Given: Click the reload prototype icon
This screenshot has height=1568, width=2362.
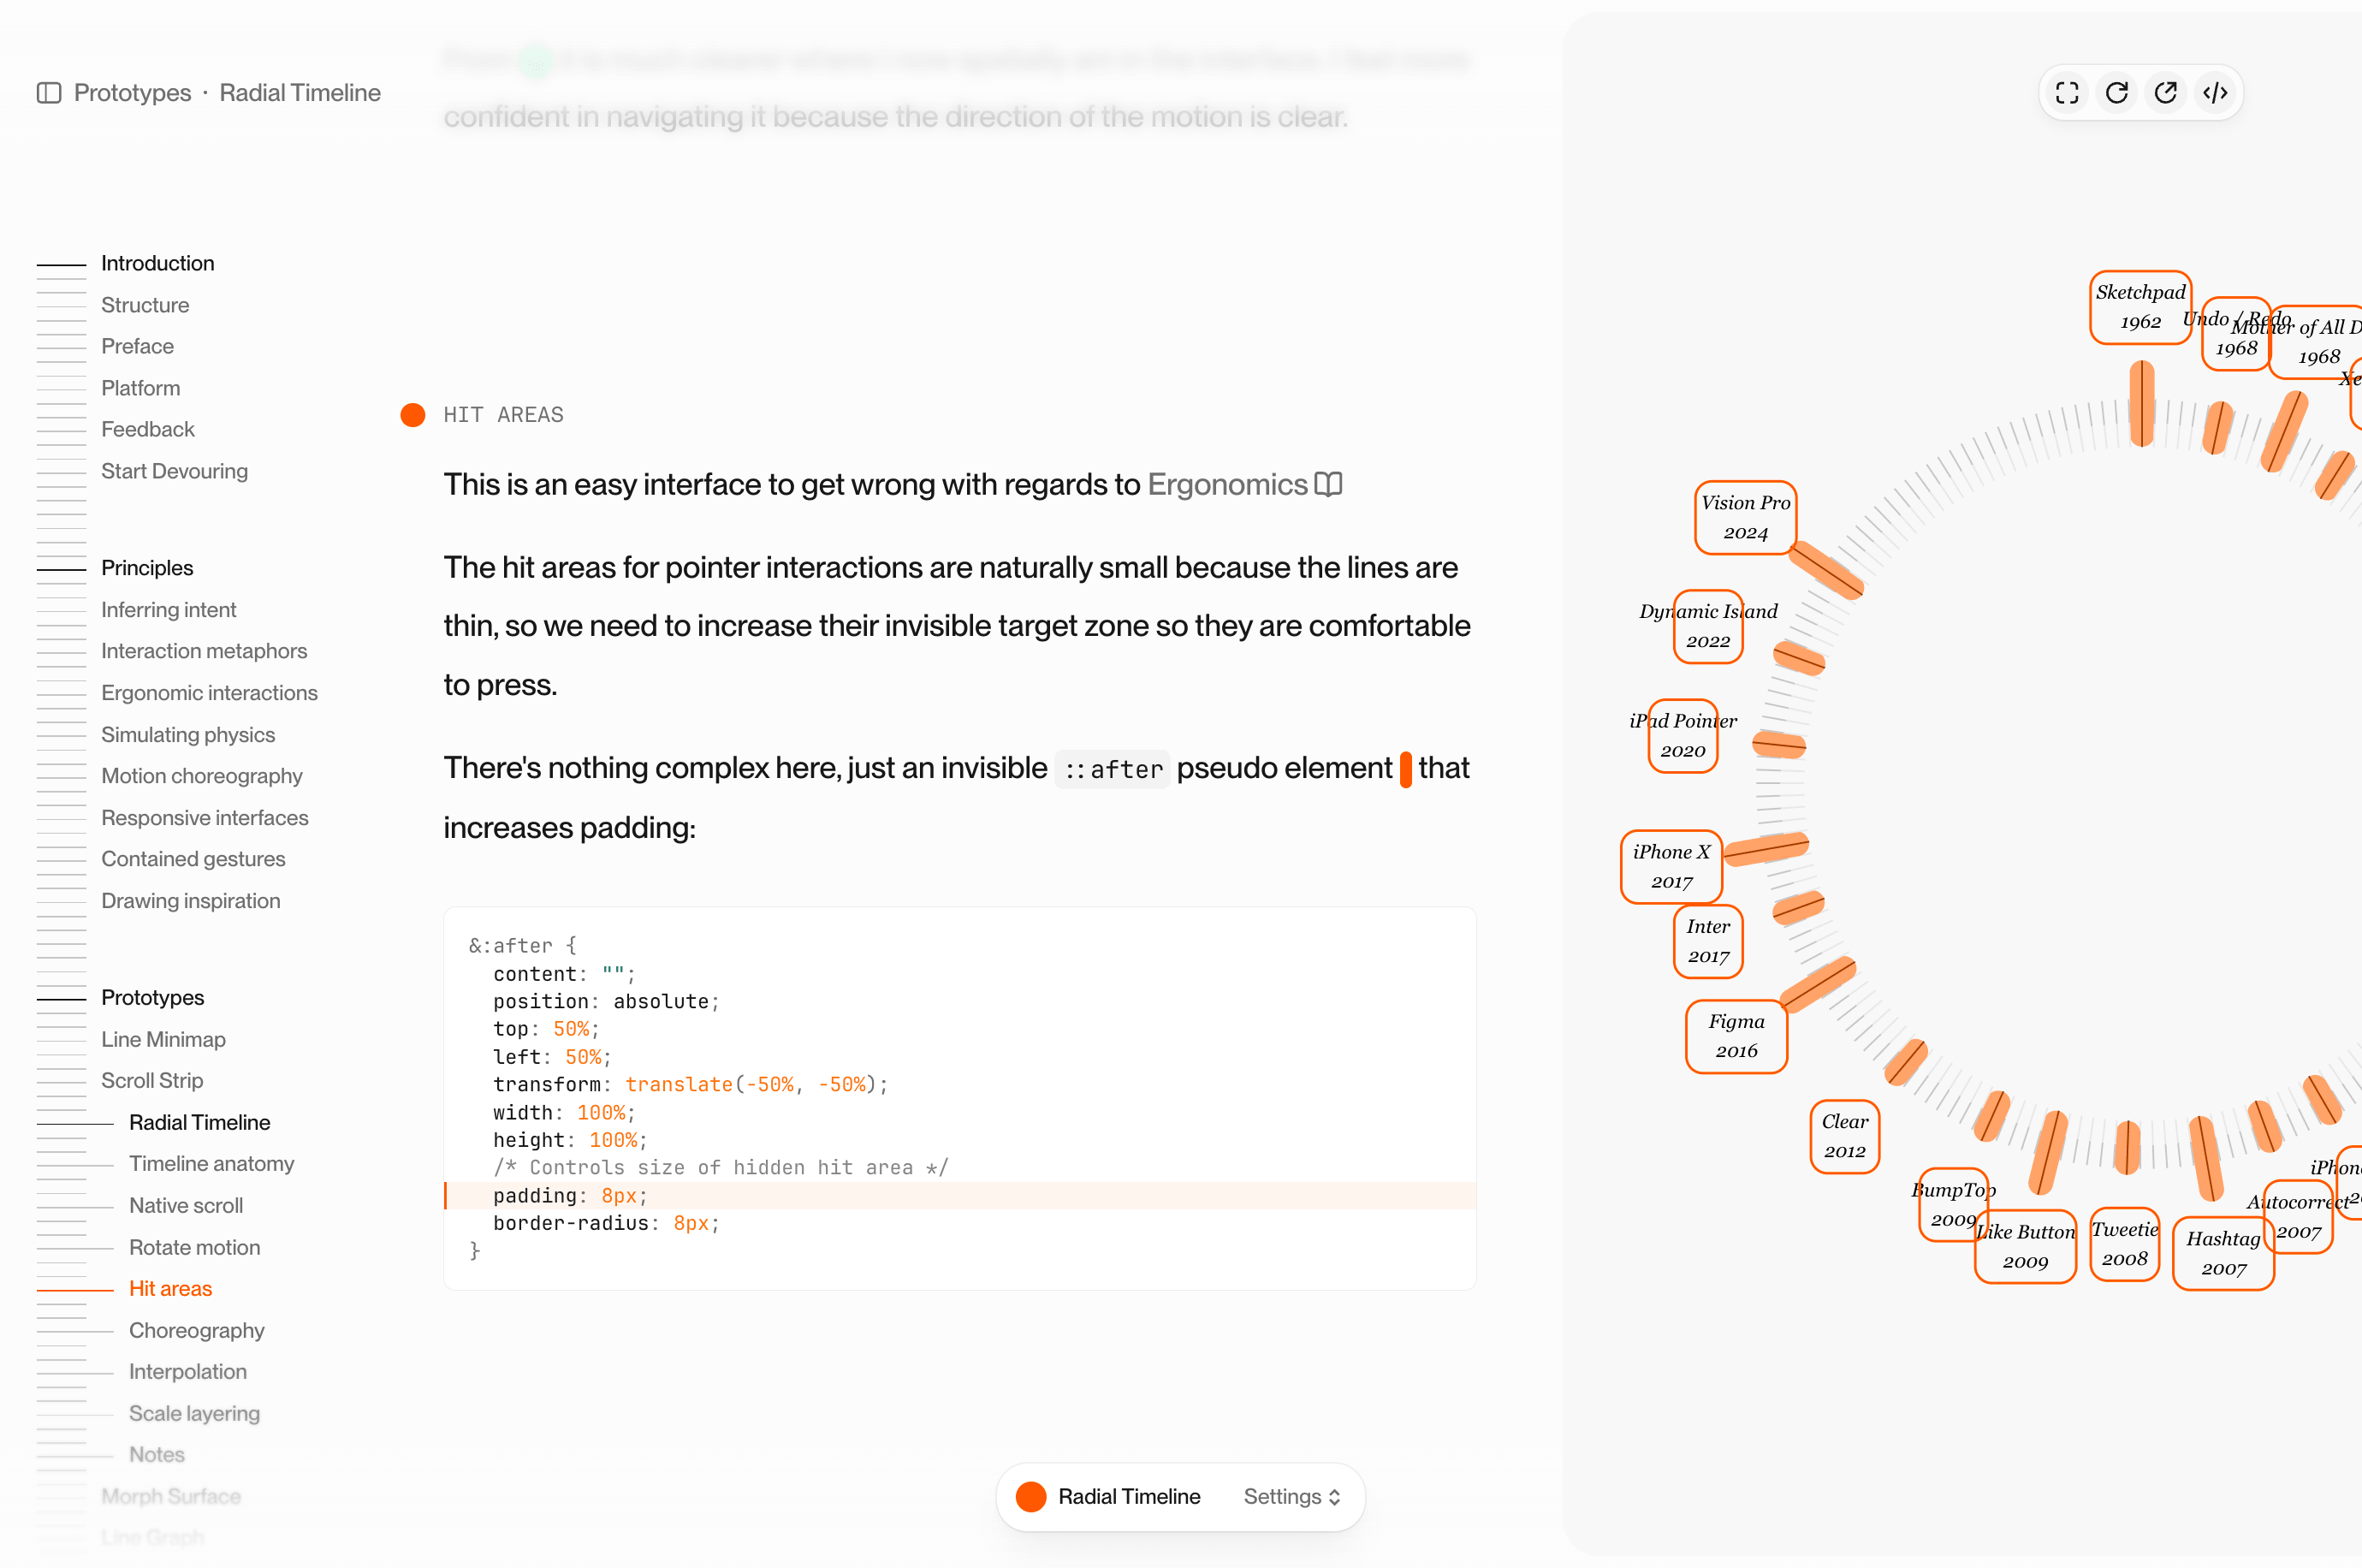Looking at the screenshot, I should coord(2116,93).
